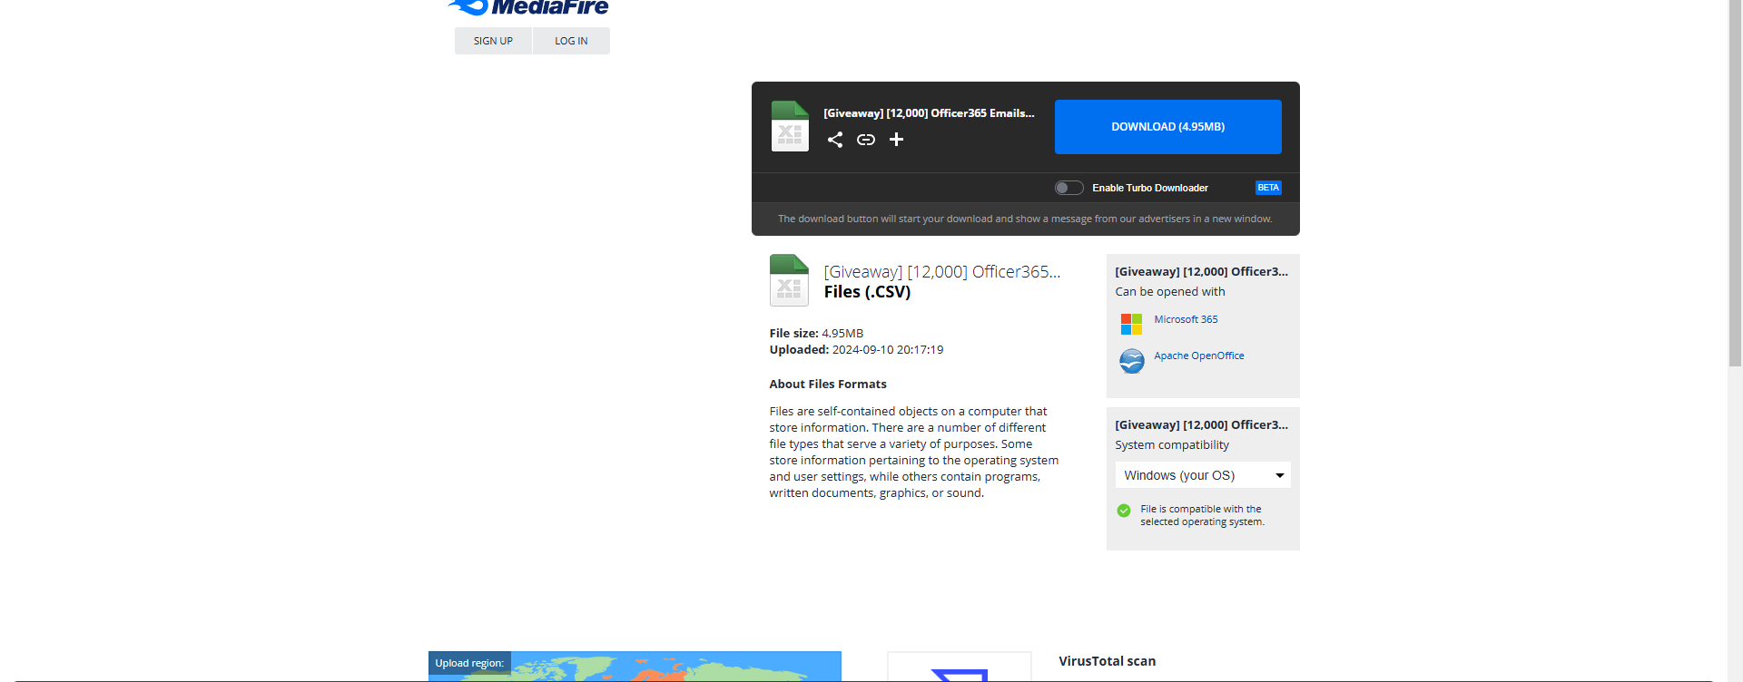Click the file name in the dark download panel

pos(929,113)
